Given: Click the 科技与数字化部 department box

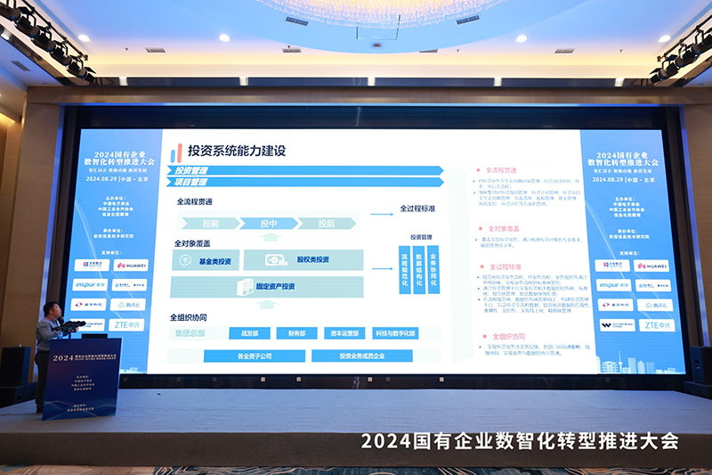Looking at the screenshot, I should [395, 333].
